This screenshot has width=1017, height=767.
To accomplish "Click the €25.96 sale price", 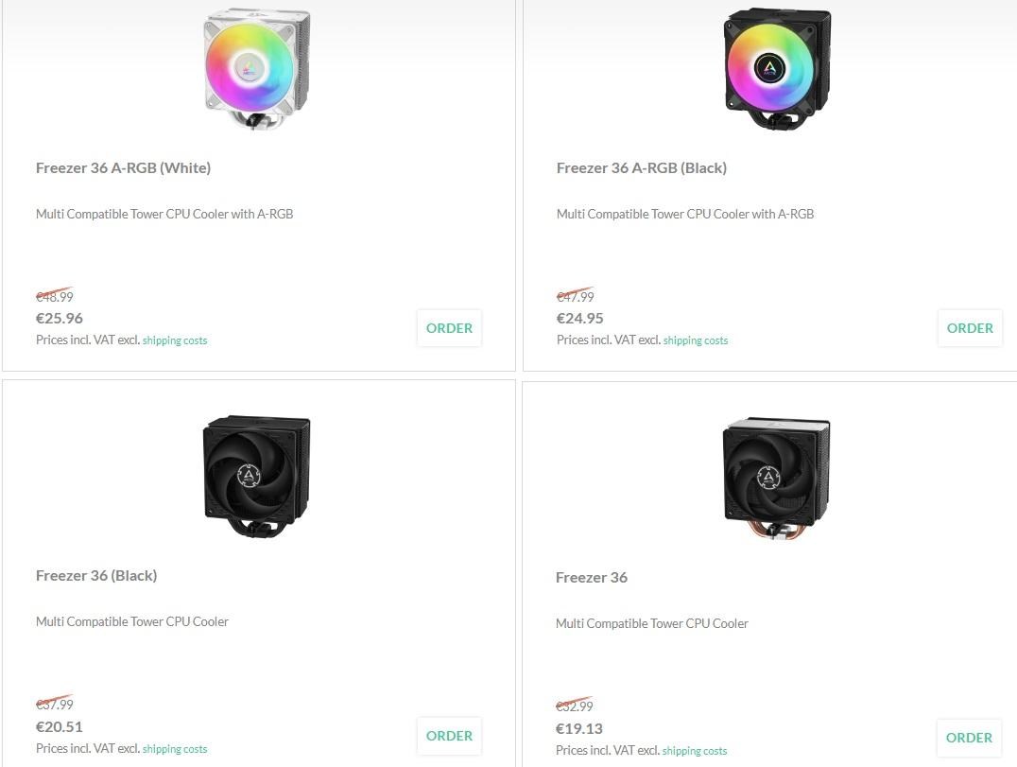I will pos(60,319).
